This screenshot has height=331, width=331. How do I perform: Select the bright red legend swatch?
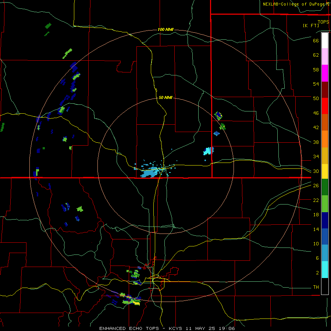[x=325, y=106]
